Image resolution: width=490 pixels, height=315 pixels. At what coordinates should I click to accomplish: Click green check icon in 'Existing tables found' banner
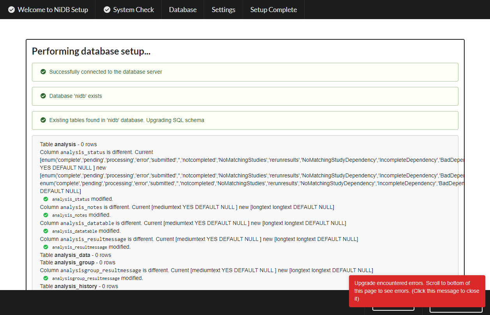43,120
